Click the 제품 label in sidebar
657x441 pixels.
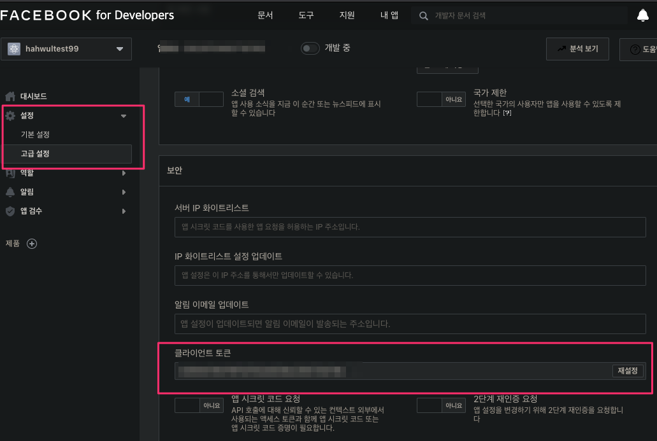[13, 244]
